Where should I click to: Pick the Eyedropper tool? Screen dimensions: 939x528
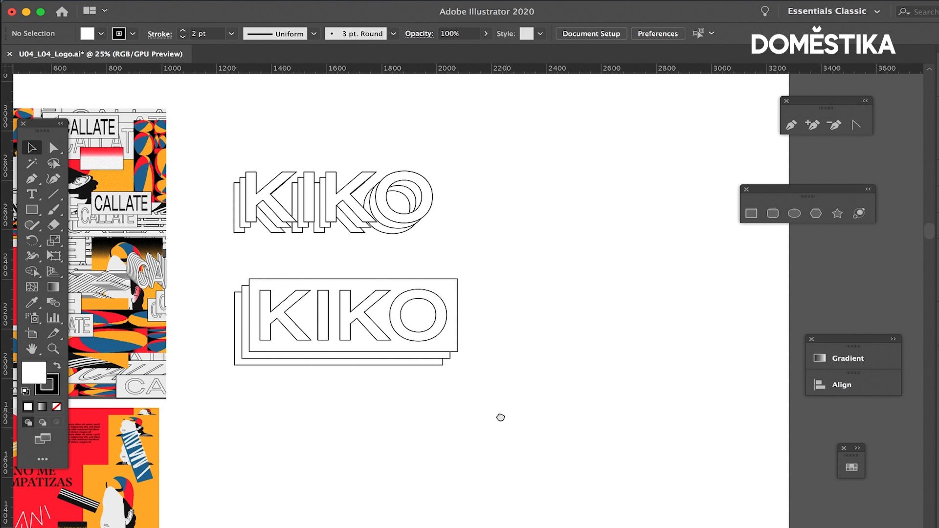point(32,303)
